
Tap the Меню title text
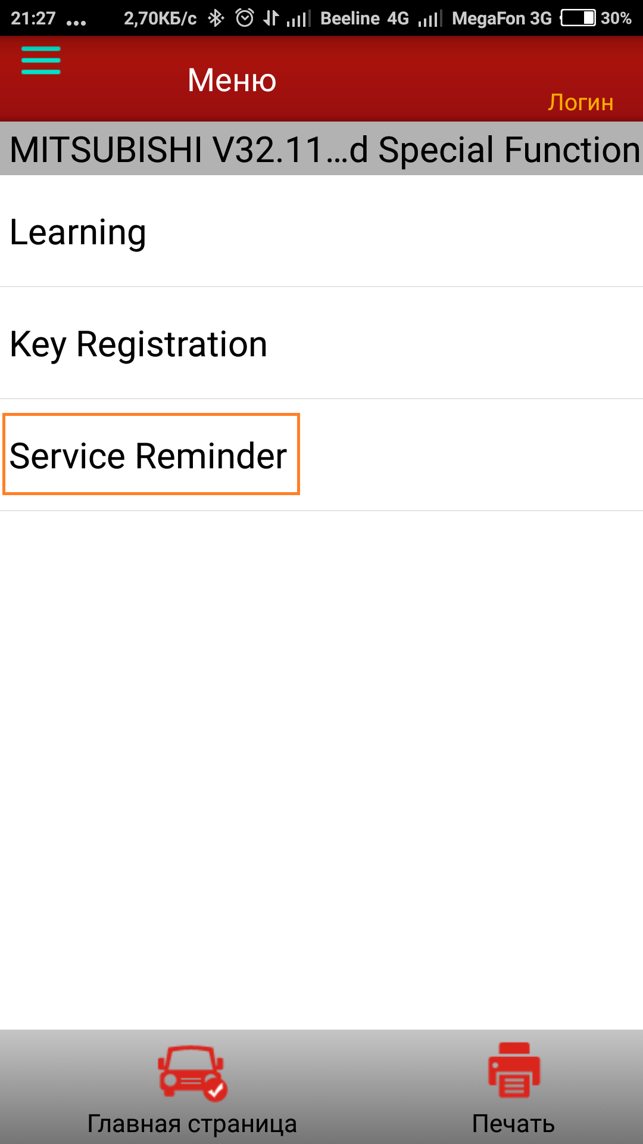coord(232,80)
